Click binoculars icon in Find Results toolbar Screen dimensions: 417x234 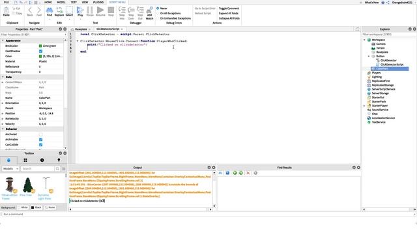pos(220,173)
